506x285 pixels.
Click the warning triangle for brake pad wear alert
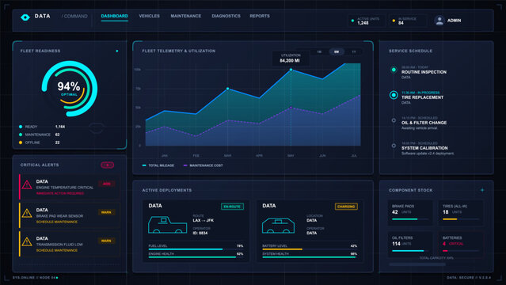(27, 213)
